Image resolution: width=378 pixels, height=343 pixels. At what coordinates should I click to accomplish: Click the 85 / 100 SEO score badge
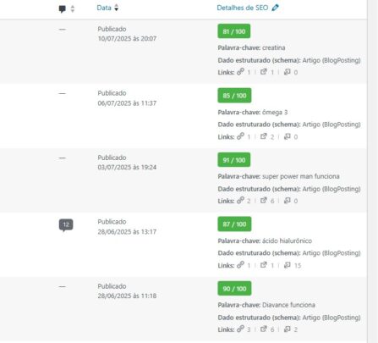tap(234, 96)
